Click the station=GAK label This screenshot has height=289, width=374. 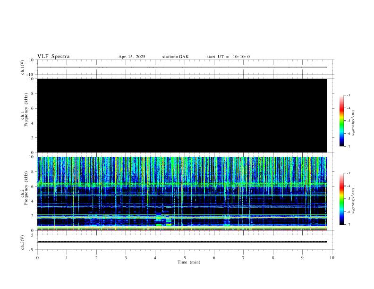[x=175, y=57]
